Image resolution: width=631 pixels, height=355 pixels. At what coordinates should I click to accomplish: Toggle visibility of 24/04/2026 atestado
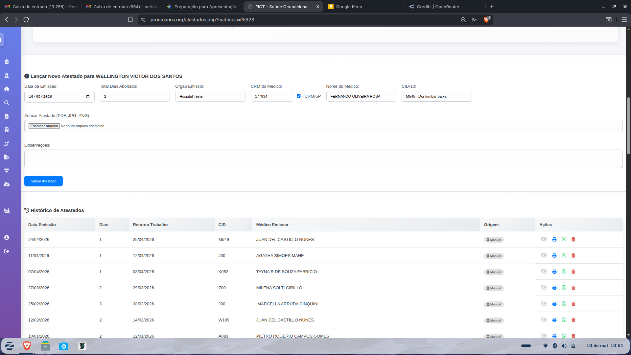[544, 239]
